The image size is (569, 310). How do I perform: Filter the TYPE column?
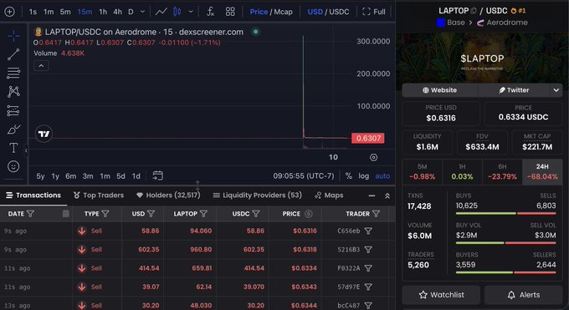[x=105, y=214]
